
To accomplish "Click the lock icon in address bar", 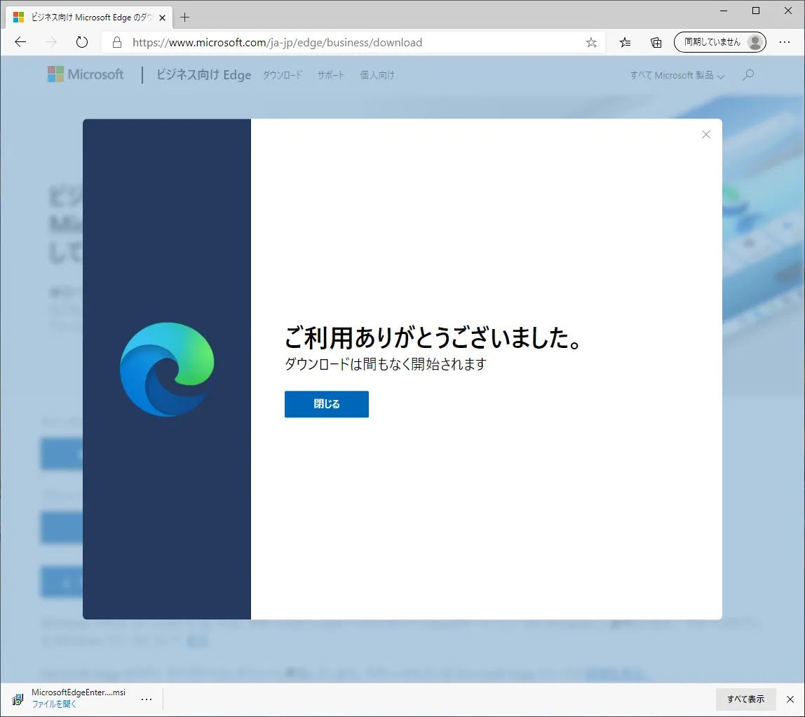I will coord(117,42).
